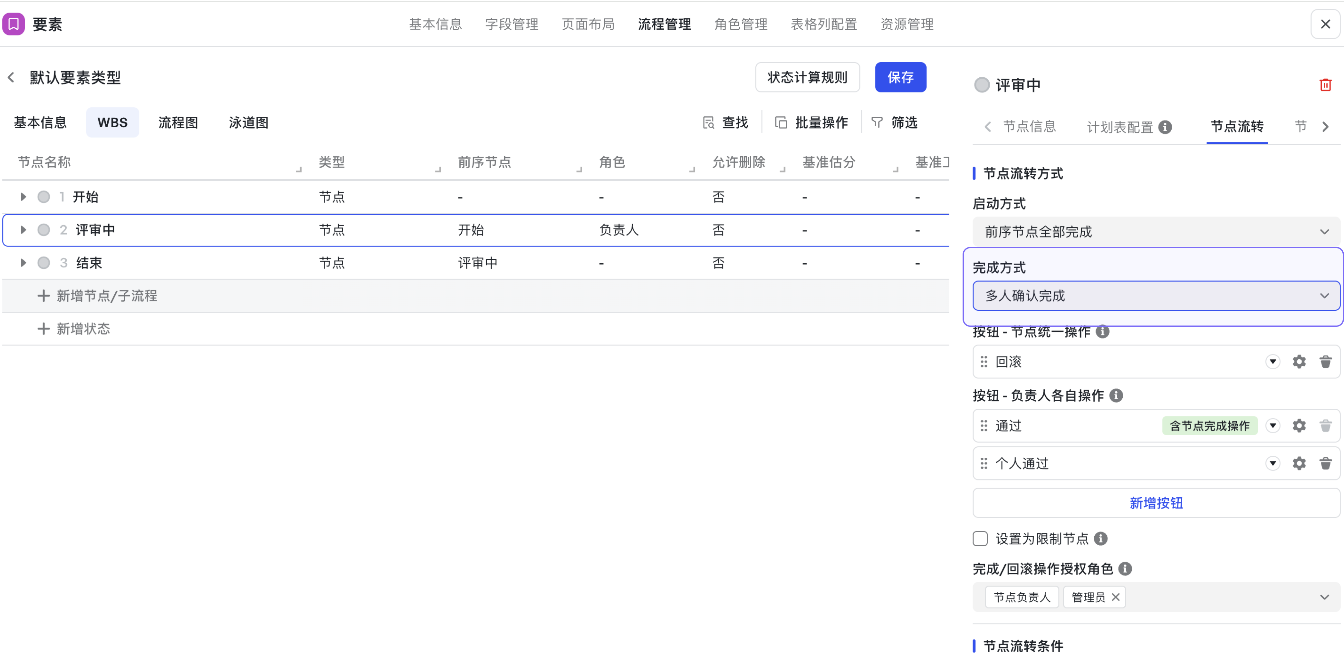Expand the 评审中 node row
The height and width of the screenshot is (662, 1344).
[23, 230]
